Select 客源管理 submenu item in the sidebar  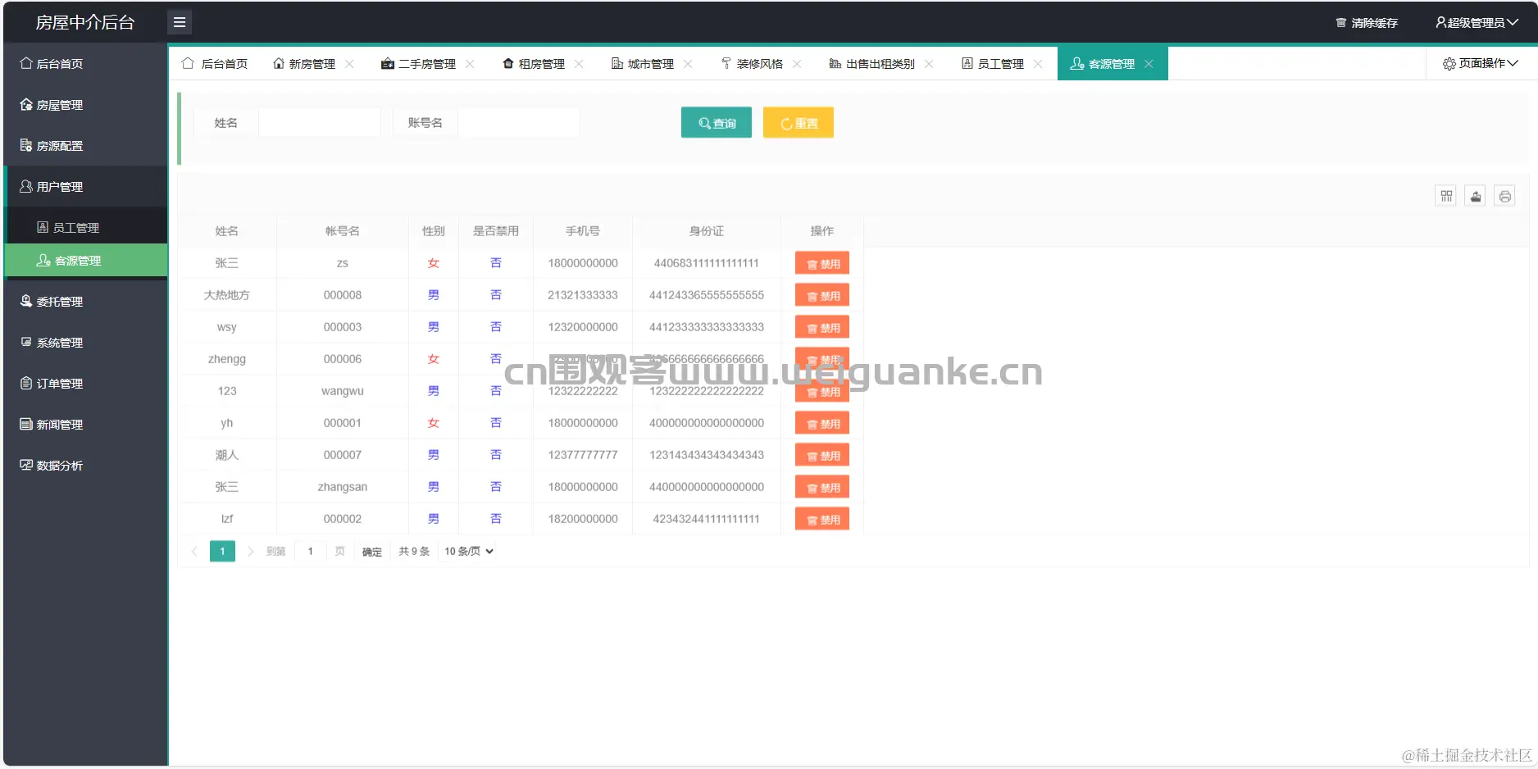85,261
